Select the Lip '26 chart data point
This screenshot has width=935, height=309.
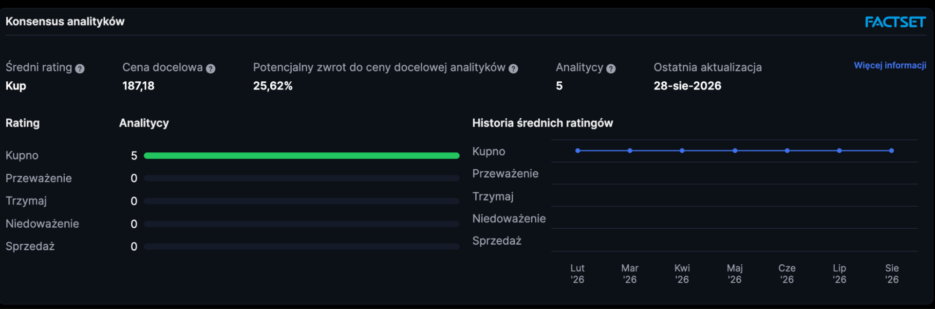pyautogui.click(x=839, y=151)
